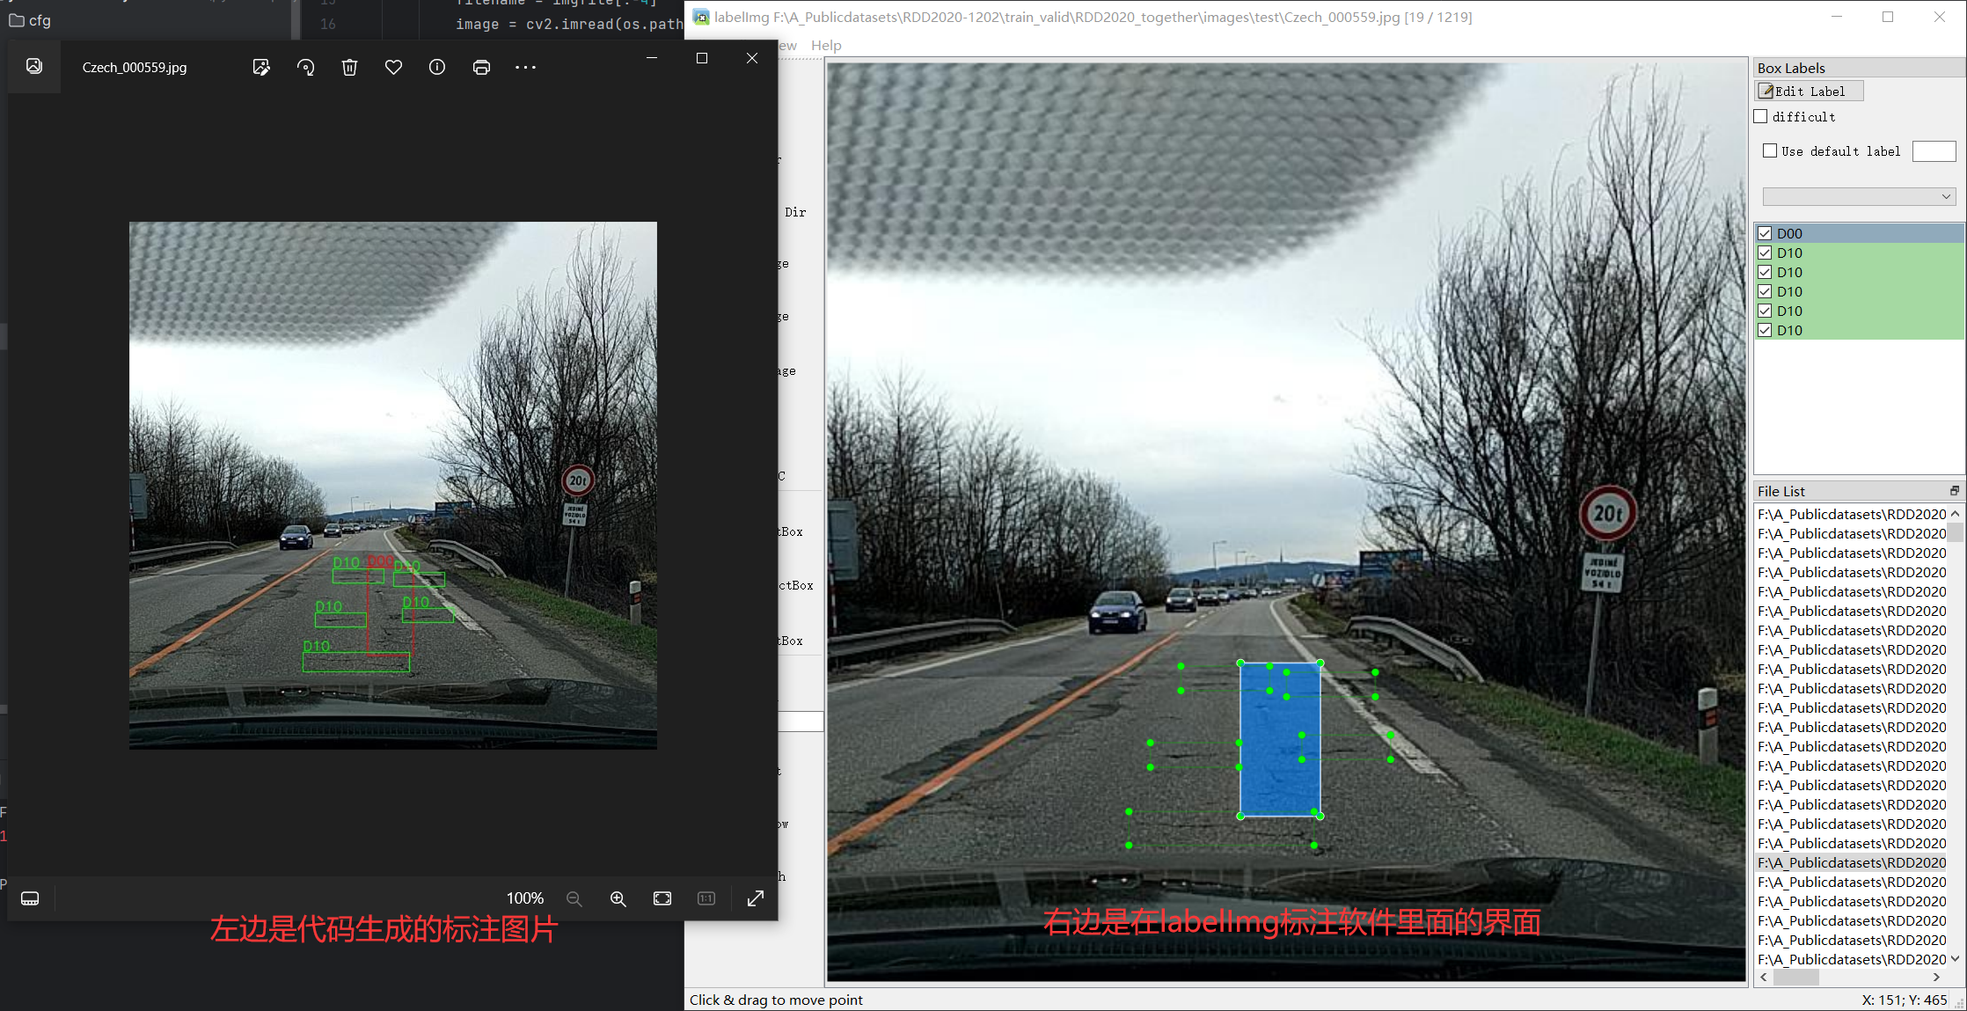Enable the Use default label checkbox
The width and height of the screenshot is (1967, 1011).
1770,150
